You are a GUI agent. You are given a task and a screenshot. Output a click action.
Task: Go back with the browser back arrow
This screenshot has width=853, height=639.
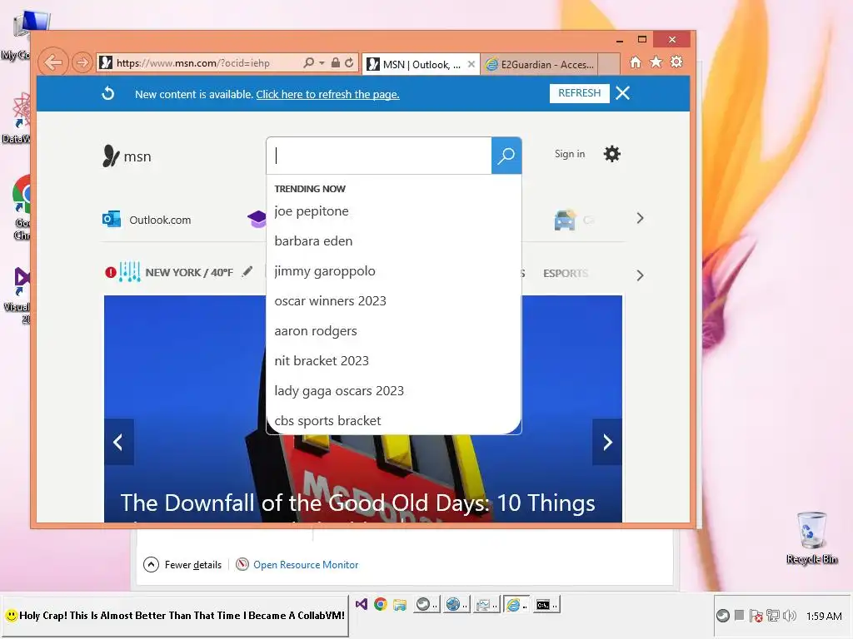[x=52, y=62]
